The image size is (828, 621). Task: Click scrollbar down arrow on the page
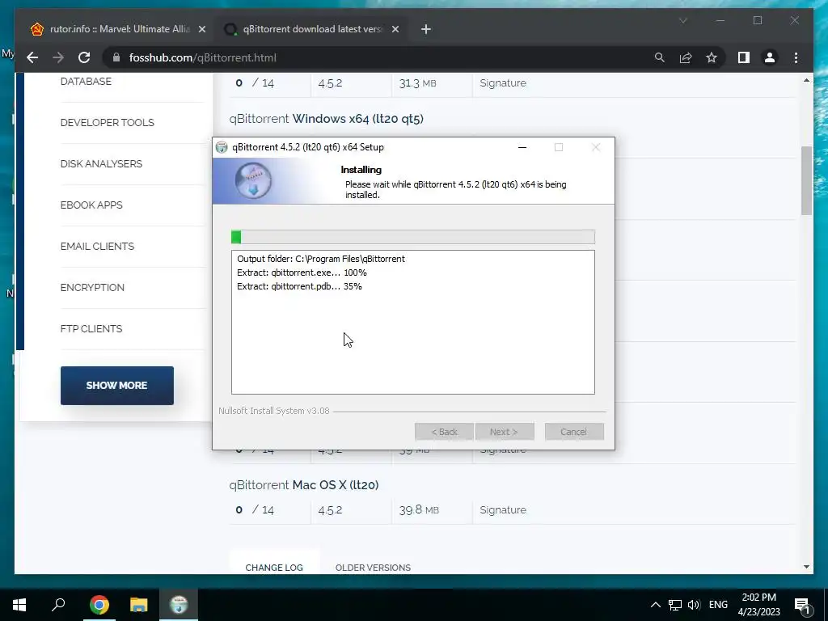click(806, 567)
